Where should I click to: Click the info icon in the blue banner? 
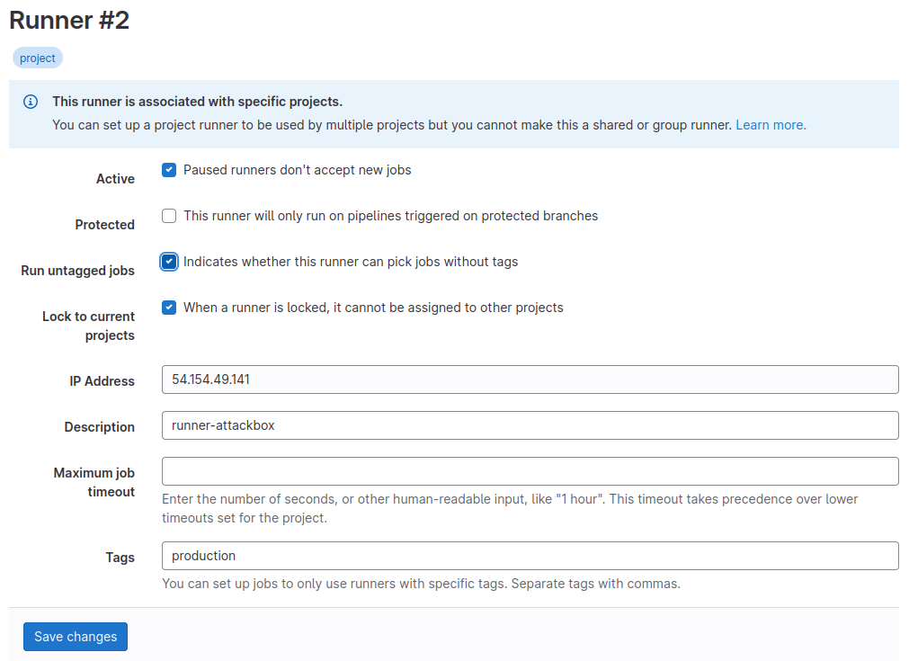pyautogui.click(x=31, y=102)
